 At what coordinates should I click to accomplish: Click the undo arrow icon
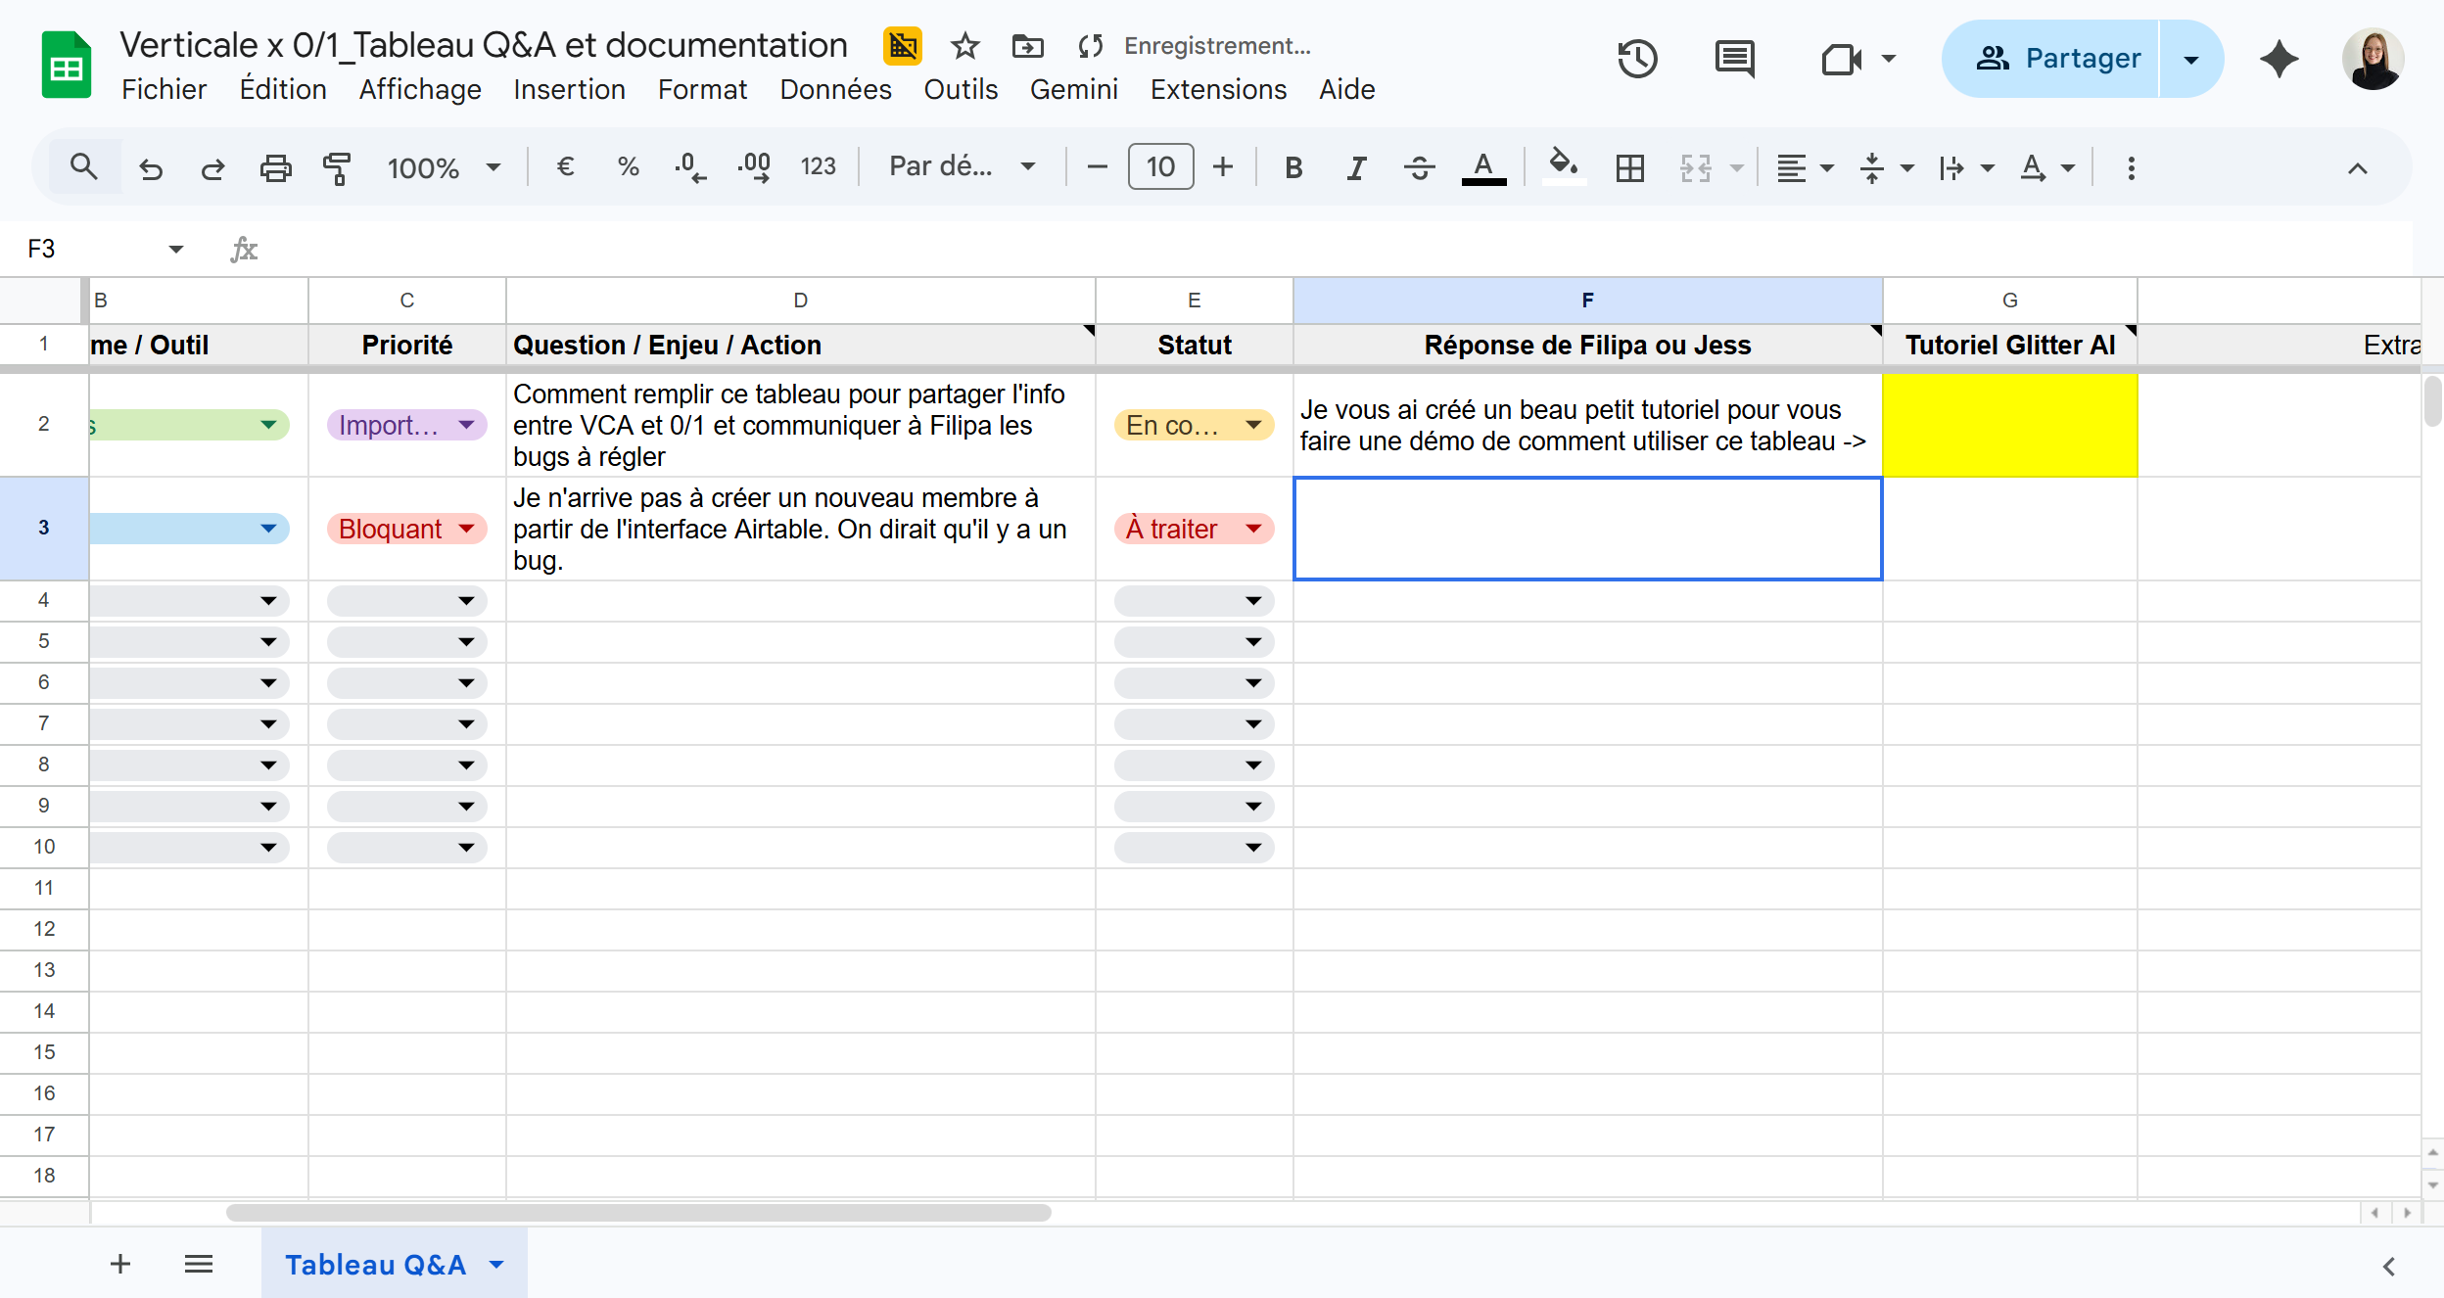tap(151, 168)
